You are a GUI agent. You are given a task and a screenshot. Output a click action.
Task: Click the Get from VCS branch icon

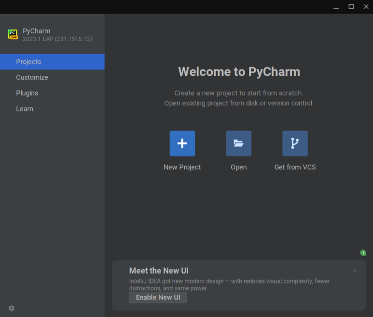tap(295, 144)
